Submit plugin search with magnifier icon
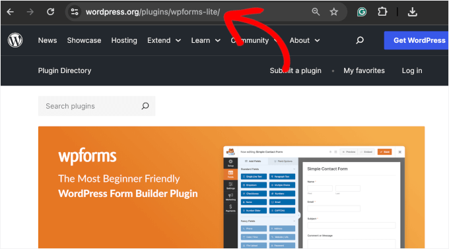The width and height of the screenshot is (449, 249). [x=145, y=106]
